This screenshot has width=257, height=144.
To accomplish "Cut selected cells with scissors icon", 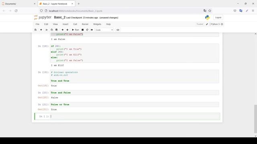I will [47, 30].
